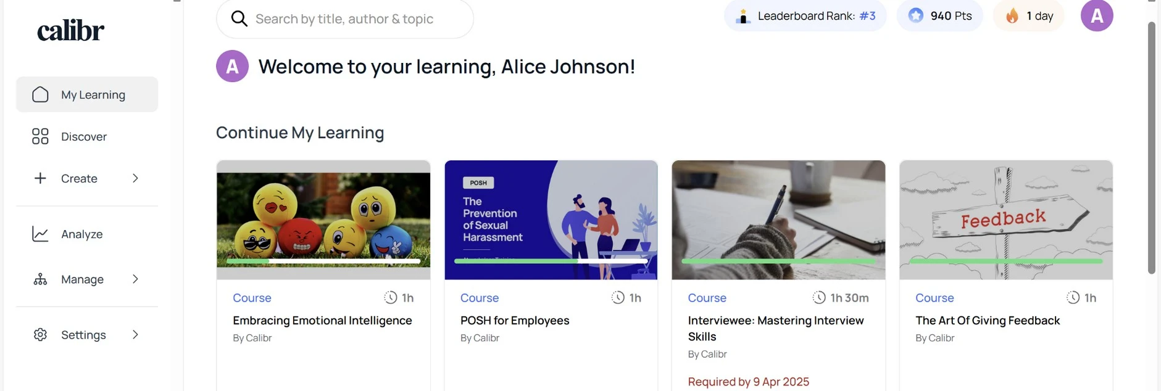Click the streak flame icon
Viewport: 1161px width, 391px height.
point(1012,16)
